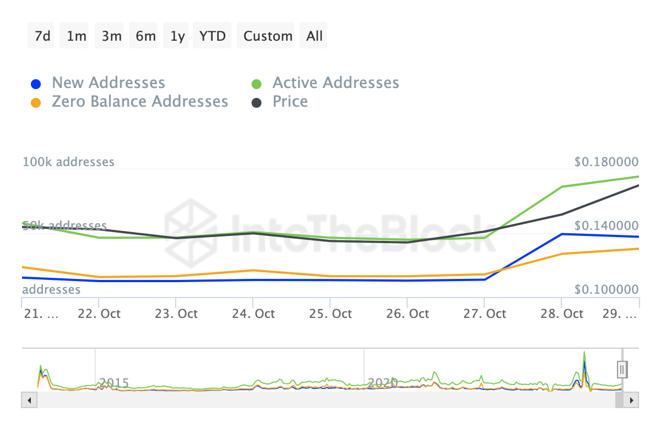The height and width of the screenshot is (440, 661).
Task: Toggle Active Addresses green legend dot
Action: pyautogui.click(x=257, y=84)
